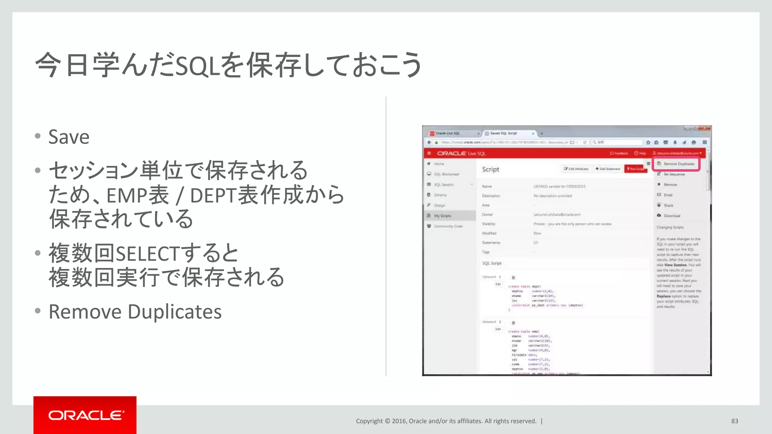Click the Run Script button
The image size is (772, 434).
point(636,169)
